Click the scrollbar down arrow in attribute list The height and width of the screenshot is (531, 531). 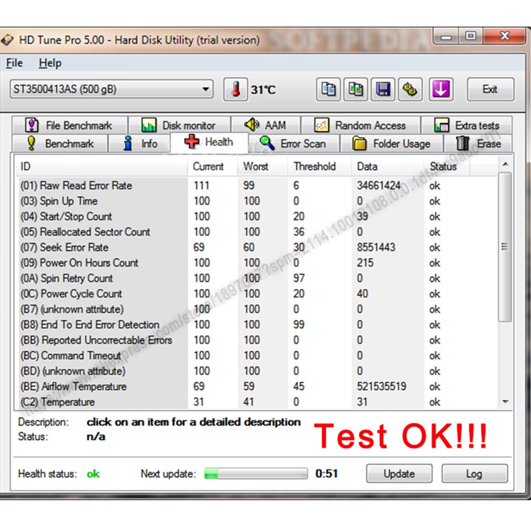pos(506,402)
